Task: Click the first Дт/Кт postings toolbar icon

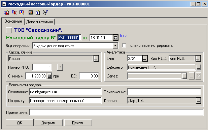Action: coord(6,12)
